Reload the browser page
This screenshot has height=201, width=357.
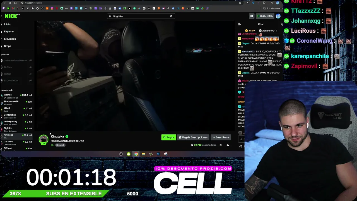pos(10,3)
